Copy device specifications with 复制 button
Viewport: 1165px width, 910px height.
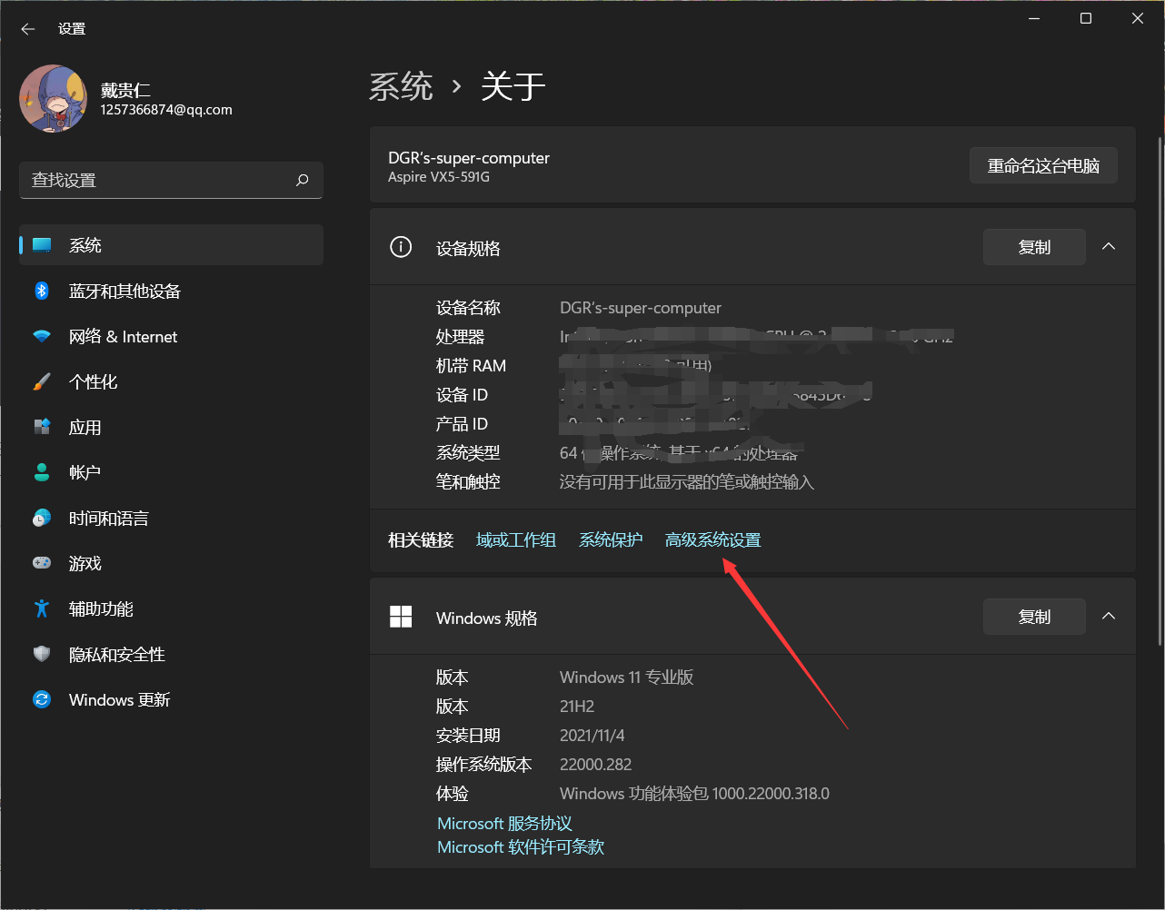pyautogui.click(x=1034, y=246)
